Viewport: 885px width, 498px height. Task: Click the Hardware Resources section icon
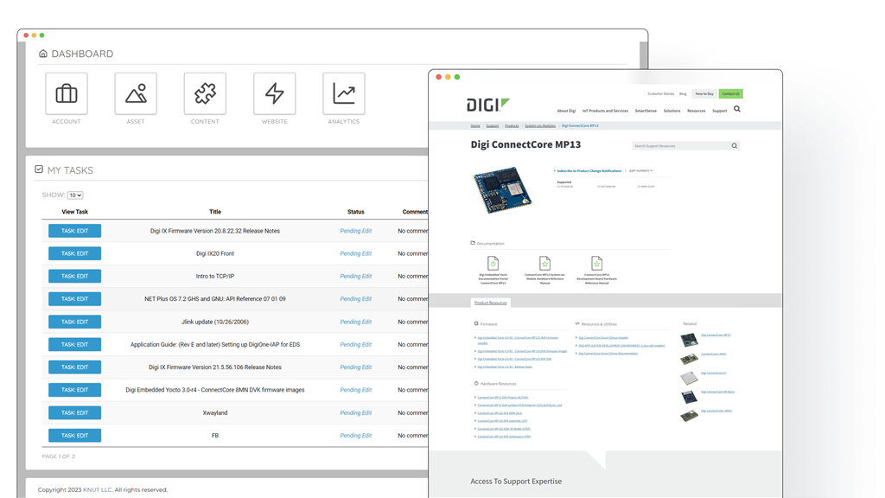[476, 383]
